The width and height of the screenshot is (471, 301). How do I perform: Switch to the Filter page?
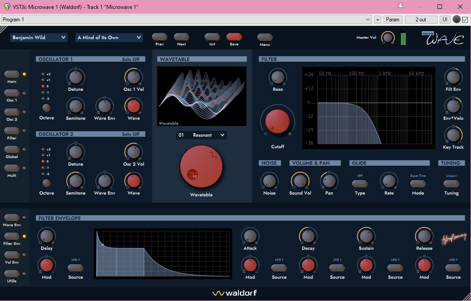click(x=12, y=130)
